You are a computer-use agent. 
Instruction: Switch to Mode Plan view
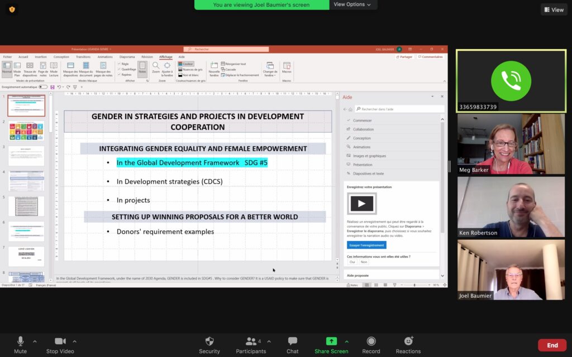click(17, 69)
